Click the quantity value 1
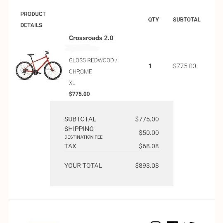Image resolution: width=223 pixels, height=223 pixels. (x=150, y=66)
